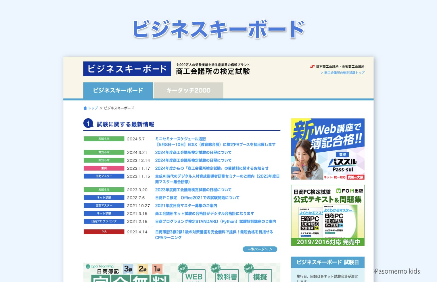Click the トップ breadcrumb link

click(x=93, y=108)
